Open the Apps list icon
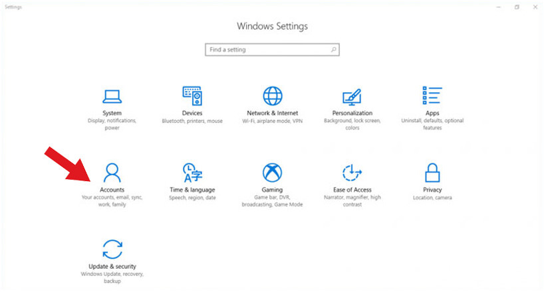The image size is (544, 292). tap(432, 96)
